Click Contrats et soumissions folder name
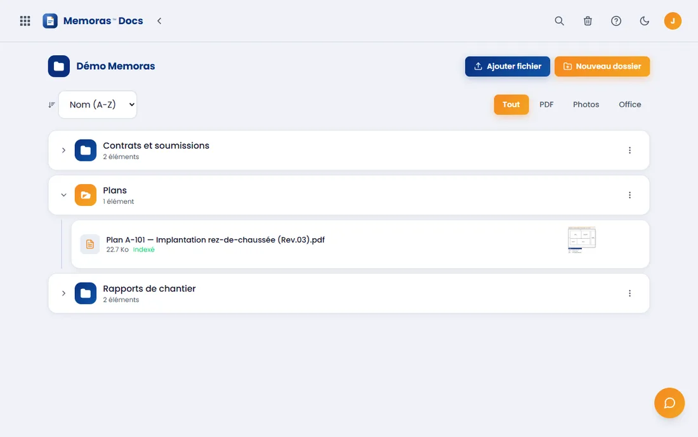This screenshot has width=698, height=437. 156,145
